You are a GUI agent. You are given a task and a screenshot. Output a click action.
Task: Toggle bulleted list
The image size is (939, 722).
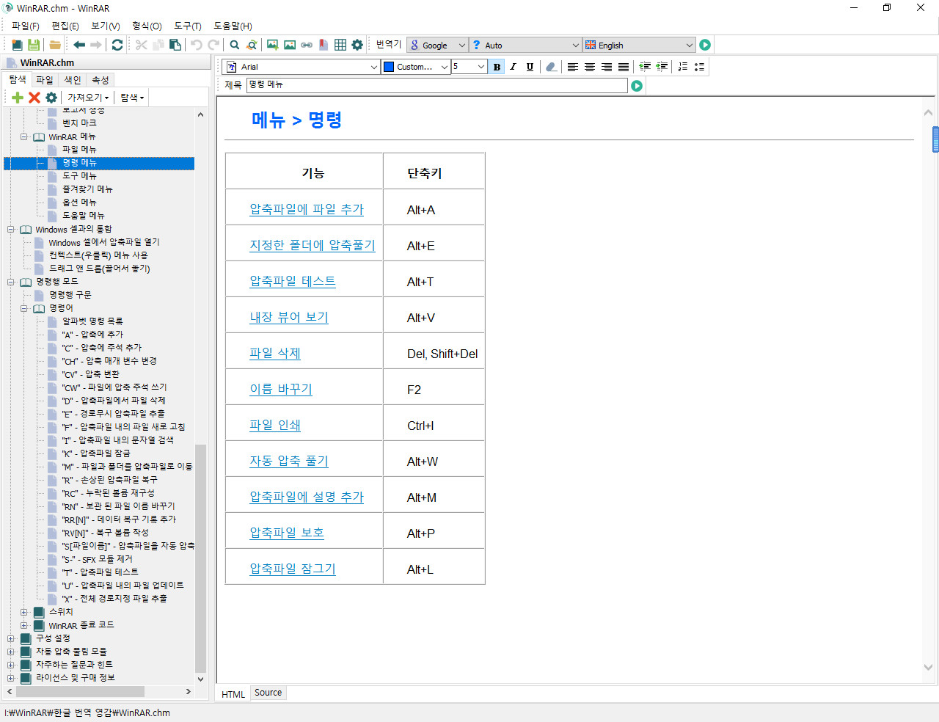click(700, 67)
